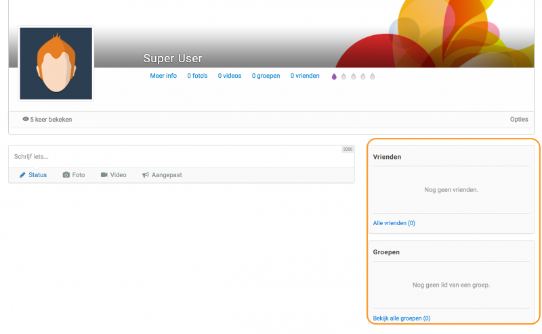The height and width of the screenshot is (334, 542).
Task: Click the Vrienden module heading
Action: point(387,157)
